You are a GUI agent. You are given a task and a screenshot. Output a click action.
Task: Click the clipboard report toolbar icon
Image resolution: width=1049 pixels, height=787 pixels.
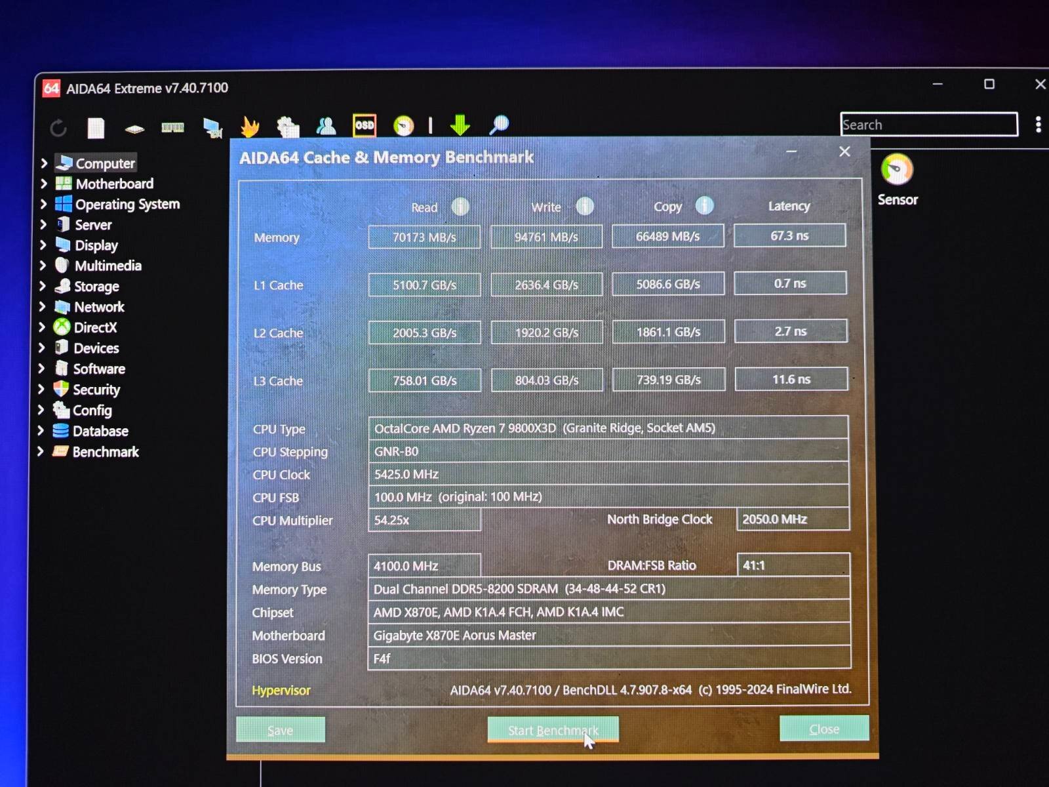288,127
